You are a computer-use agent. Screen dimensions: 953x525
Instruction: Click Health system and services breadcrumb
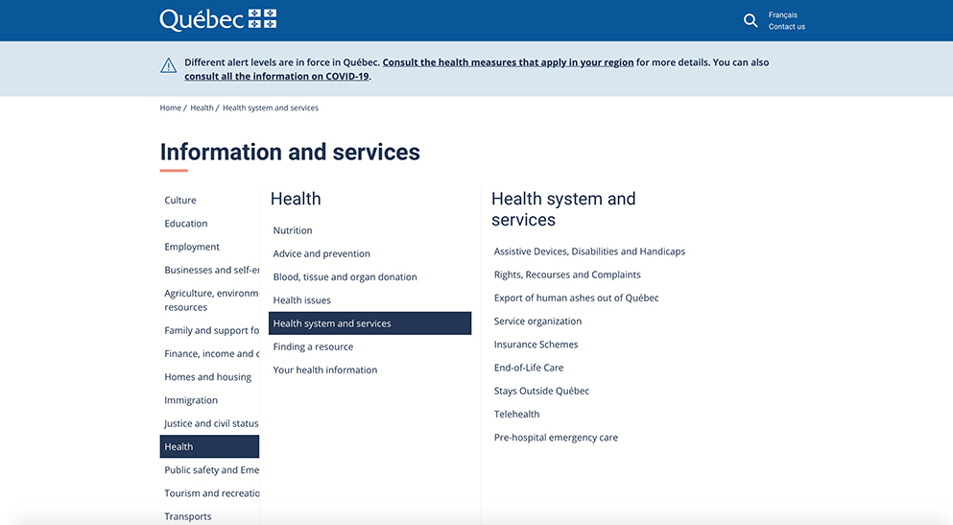pos(271,107)
